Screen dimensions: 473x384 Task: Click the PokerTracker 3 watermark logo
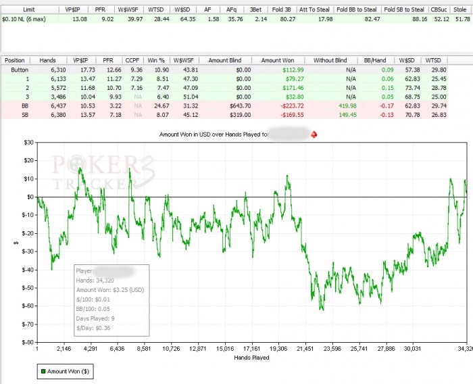coord(96,172)
